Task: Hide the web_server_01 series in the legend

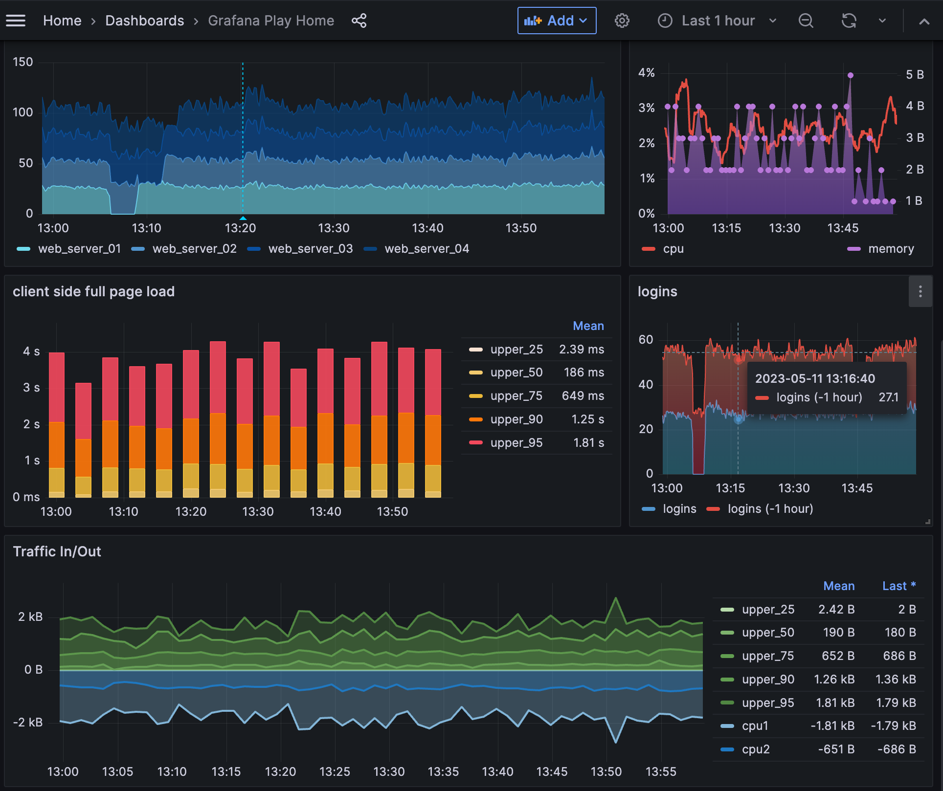Action: [79, 248]
